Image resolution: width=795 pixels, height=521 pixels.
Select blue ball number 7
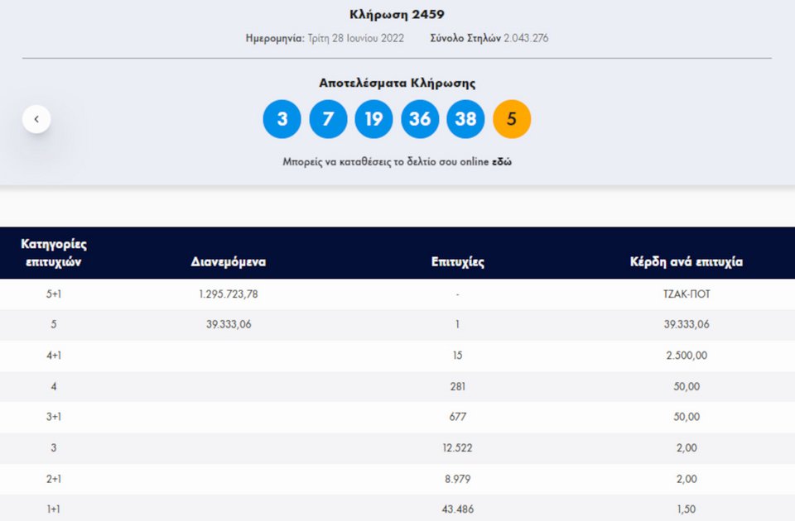[x=328, y=119]
